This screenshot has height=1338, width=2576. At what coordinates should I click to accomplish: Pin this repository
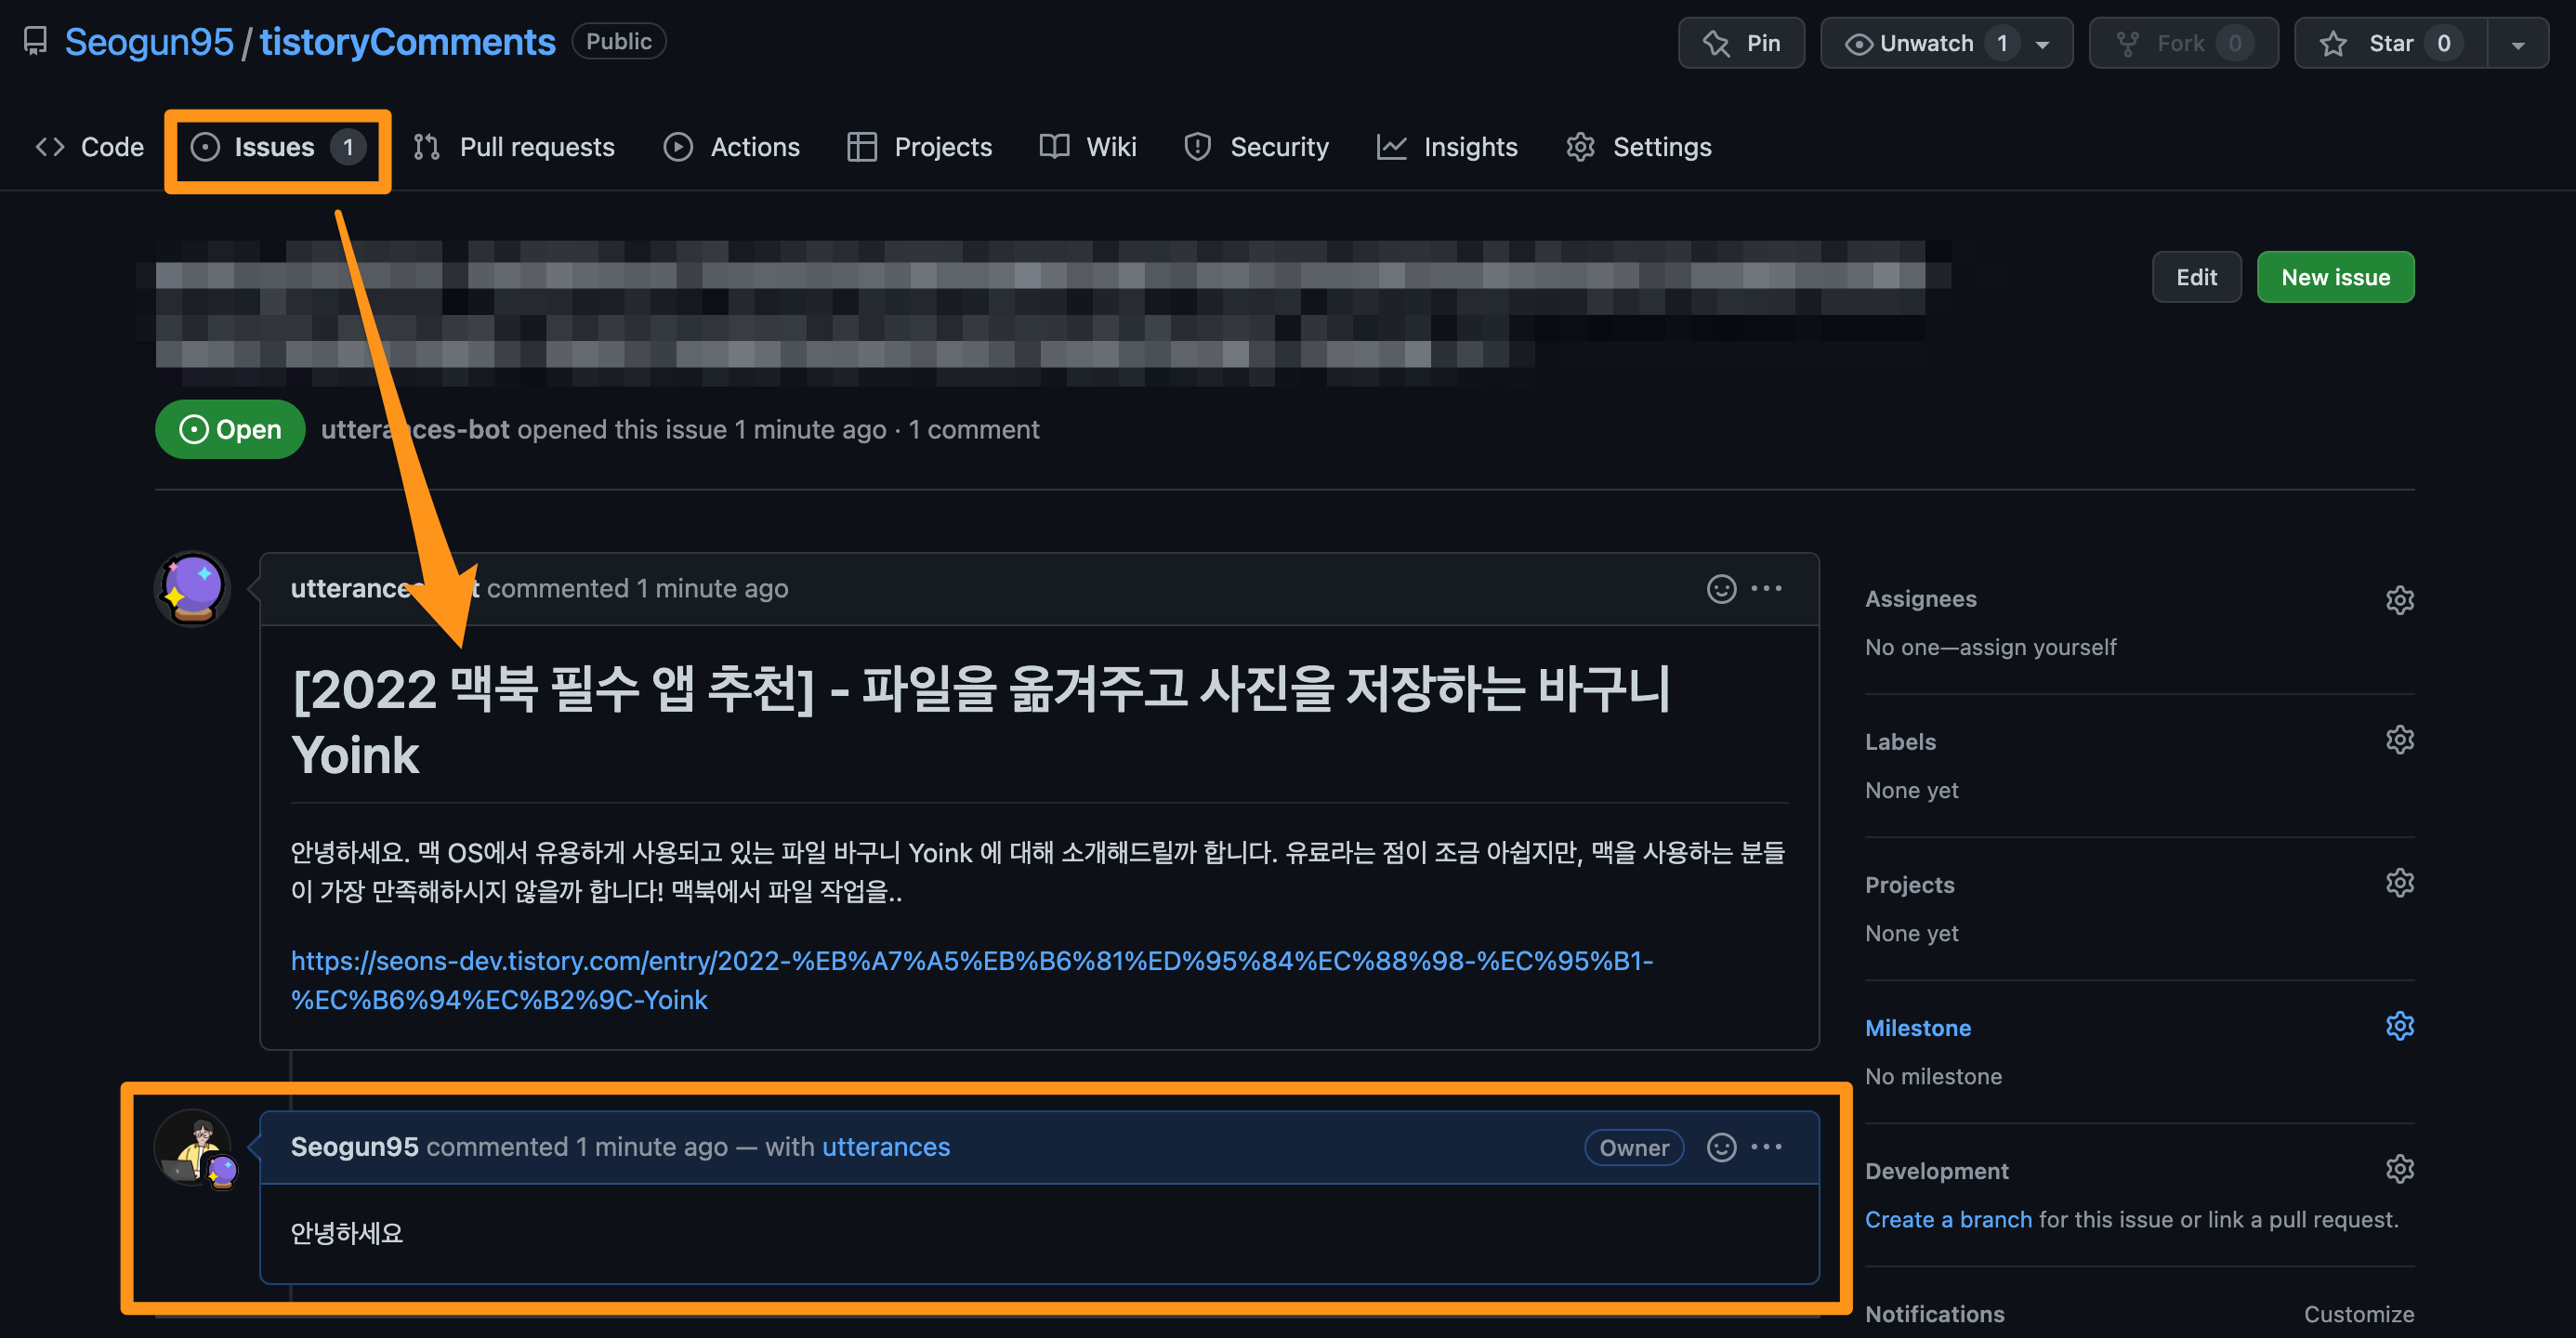pyautogui.click(x=1741, y=43)
